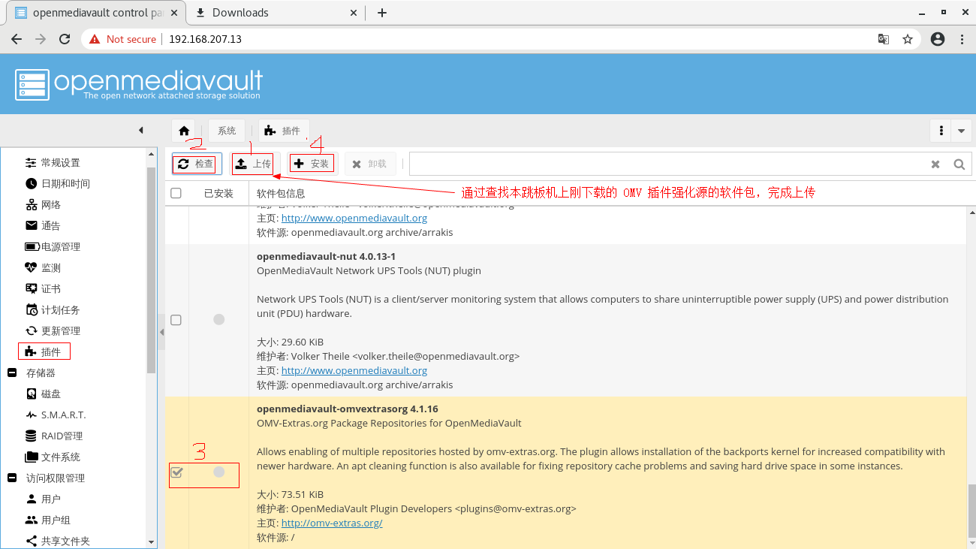Clear the search field with X icon
This screenshot has height=549, width=976.
(x=935, y=164)
